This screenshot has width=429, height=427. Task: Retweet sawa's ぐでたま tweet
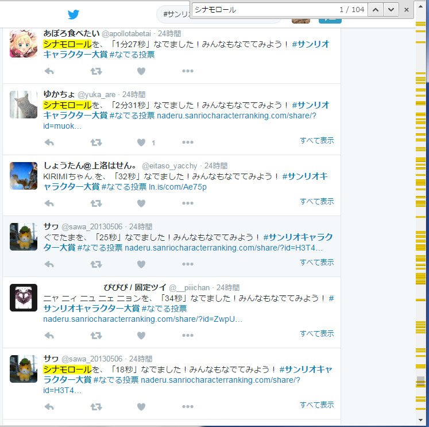tap(96, 265)
